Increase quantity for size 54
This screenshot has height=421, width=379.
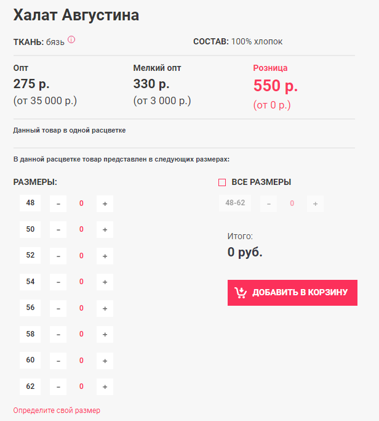tap(105, 282)
